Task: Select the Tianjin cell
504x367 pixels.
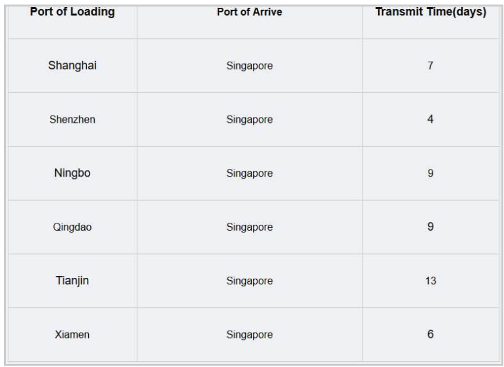Action: click(x=72, y=281)
